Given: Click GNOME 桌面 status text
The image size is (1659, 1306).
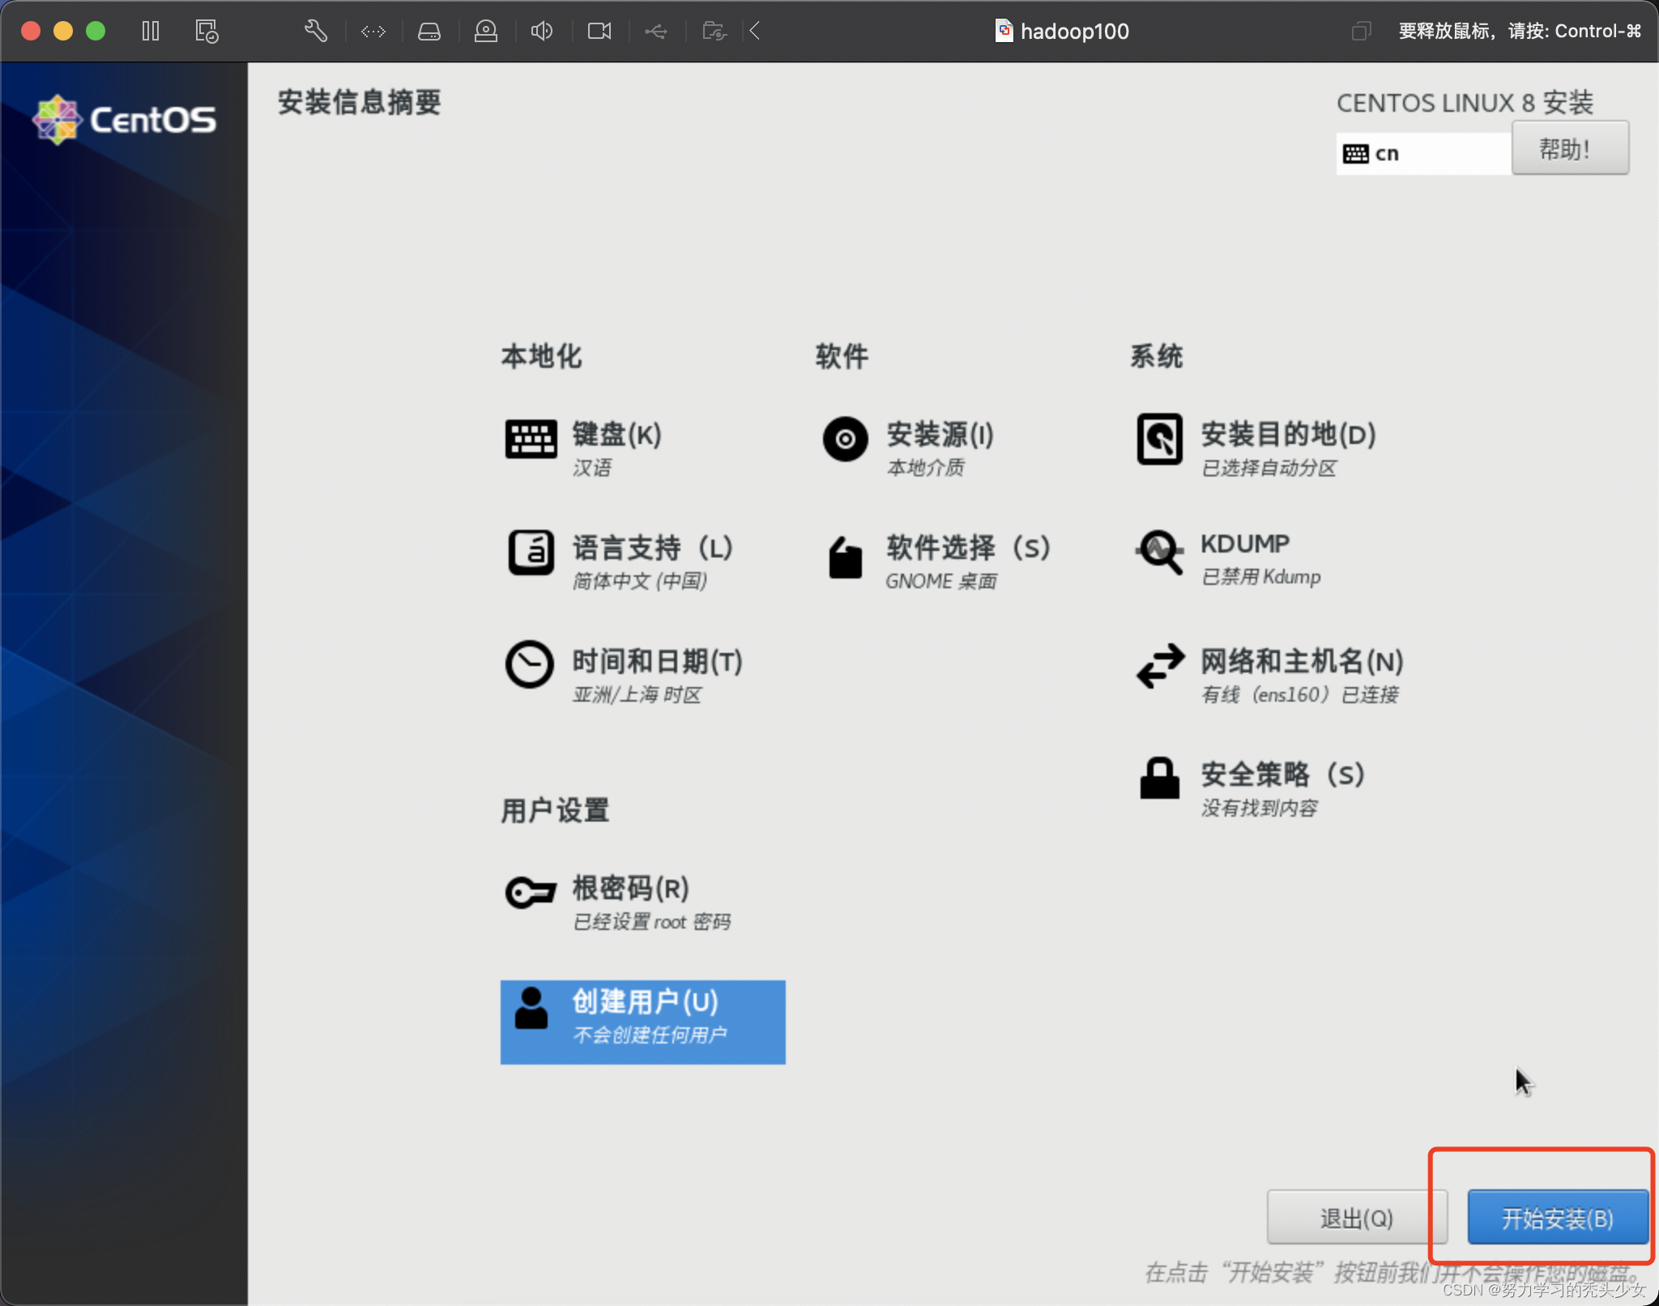Looking at the screenshot, I should tap(940, 581).
